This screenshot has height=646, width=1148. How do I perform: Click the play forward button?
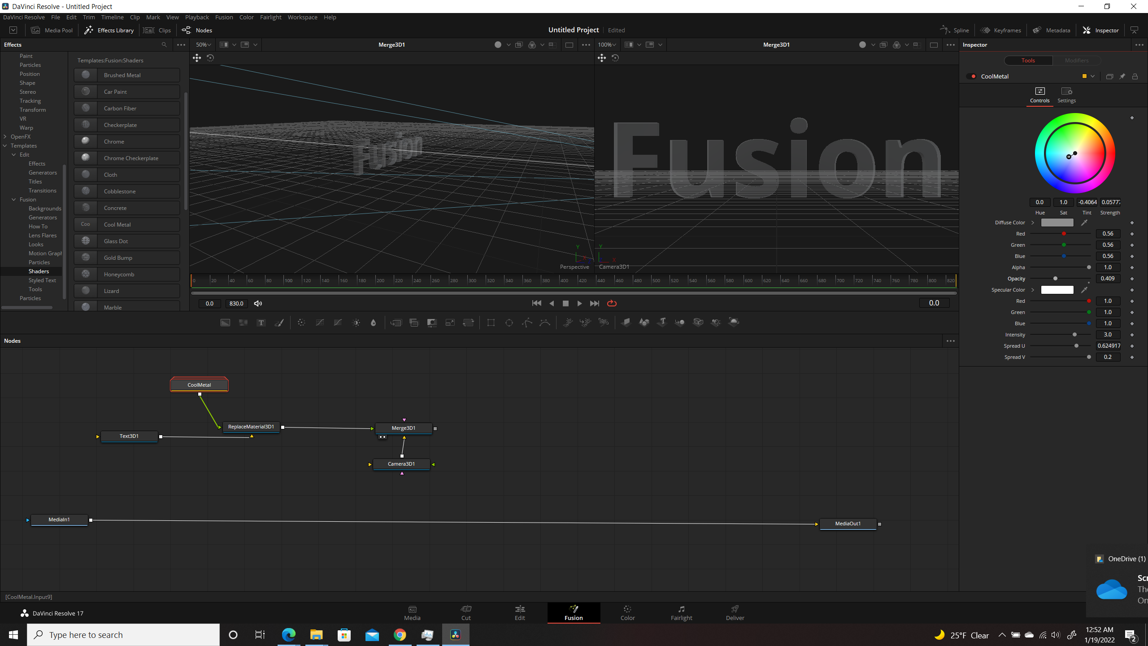[579, 304]
